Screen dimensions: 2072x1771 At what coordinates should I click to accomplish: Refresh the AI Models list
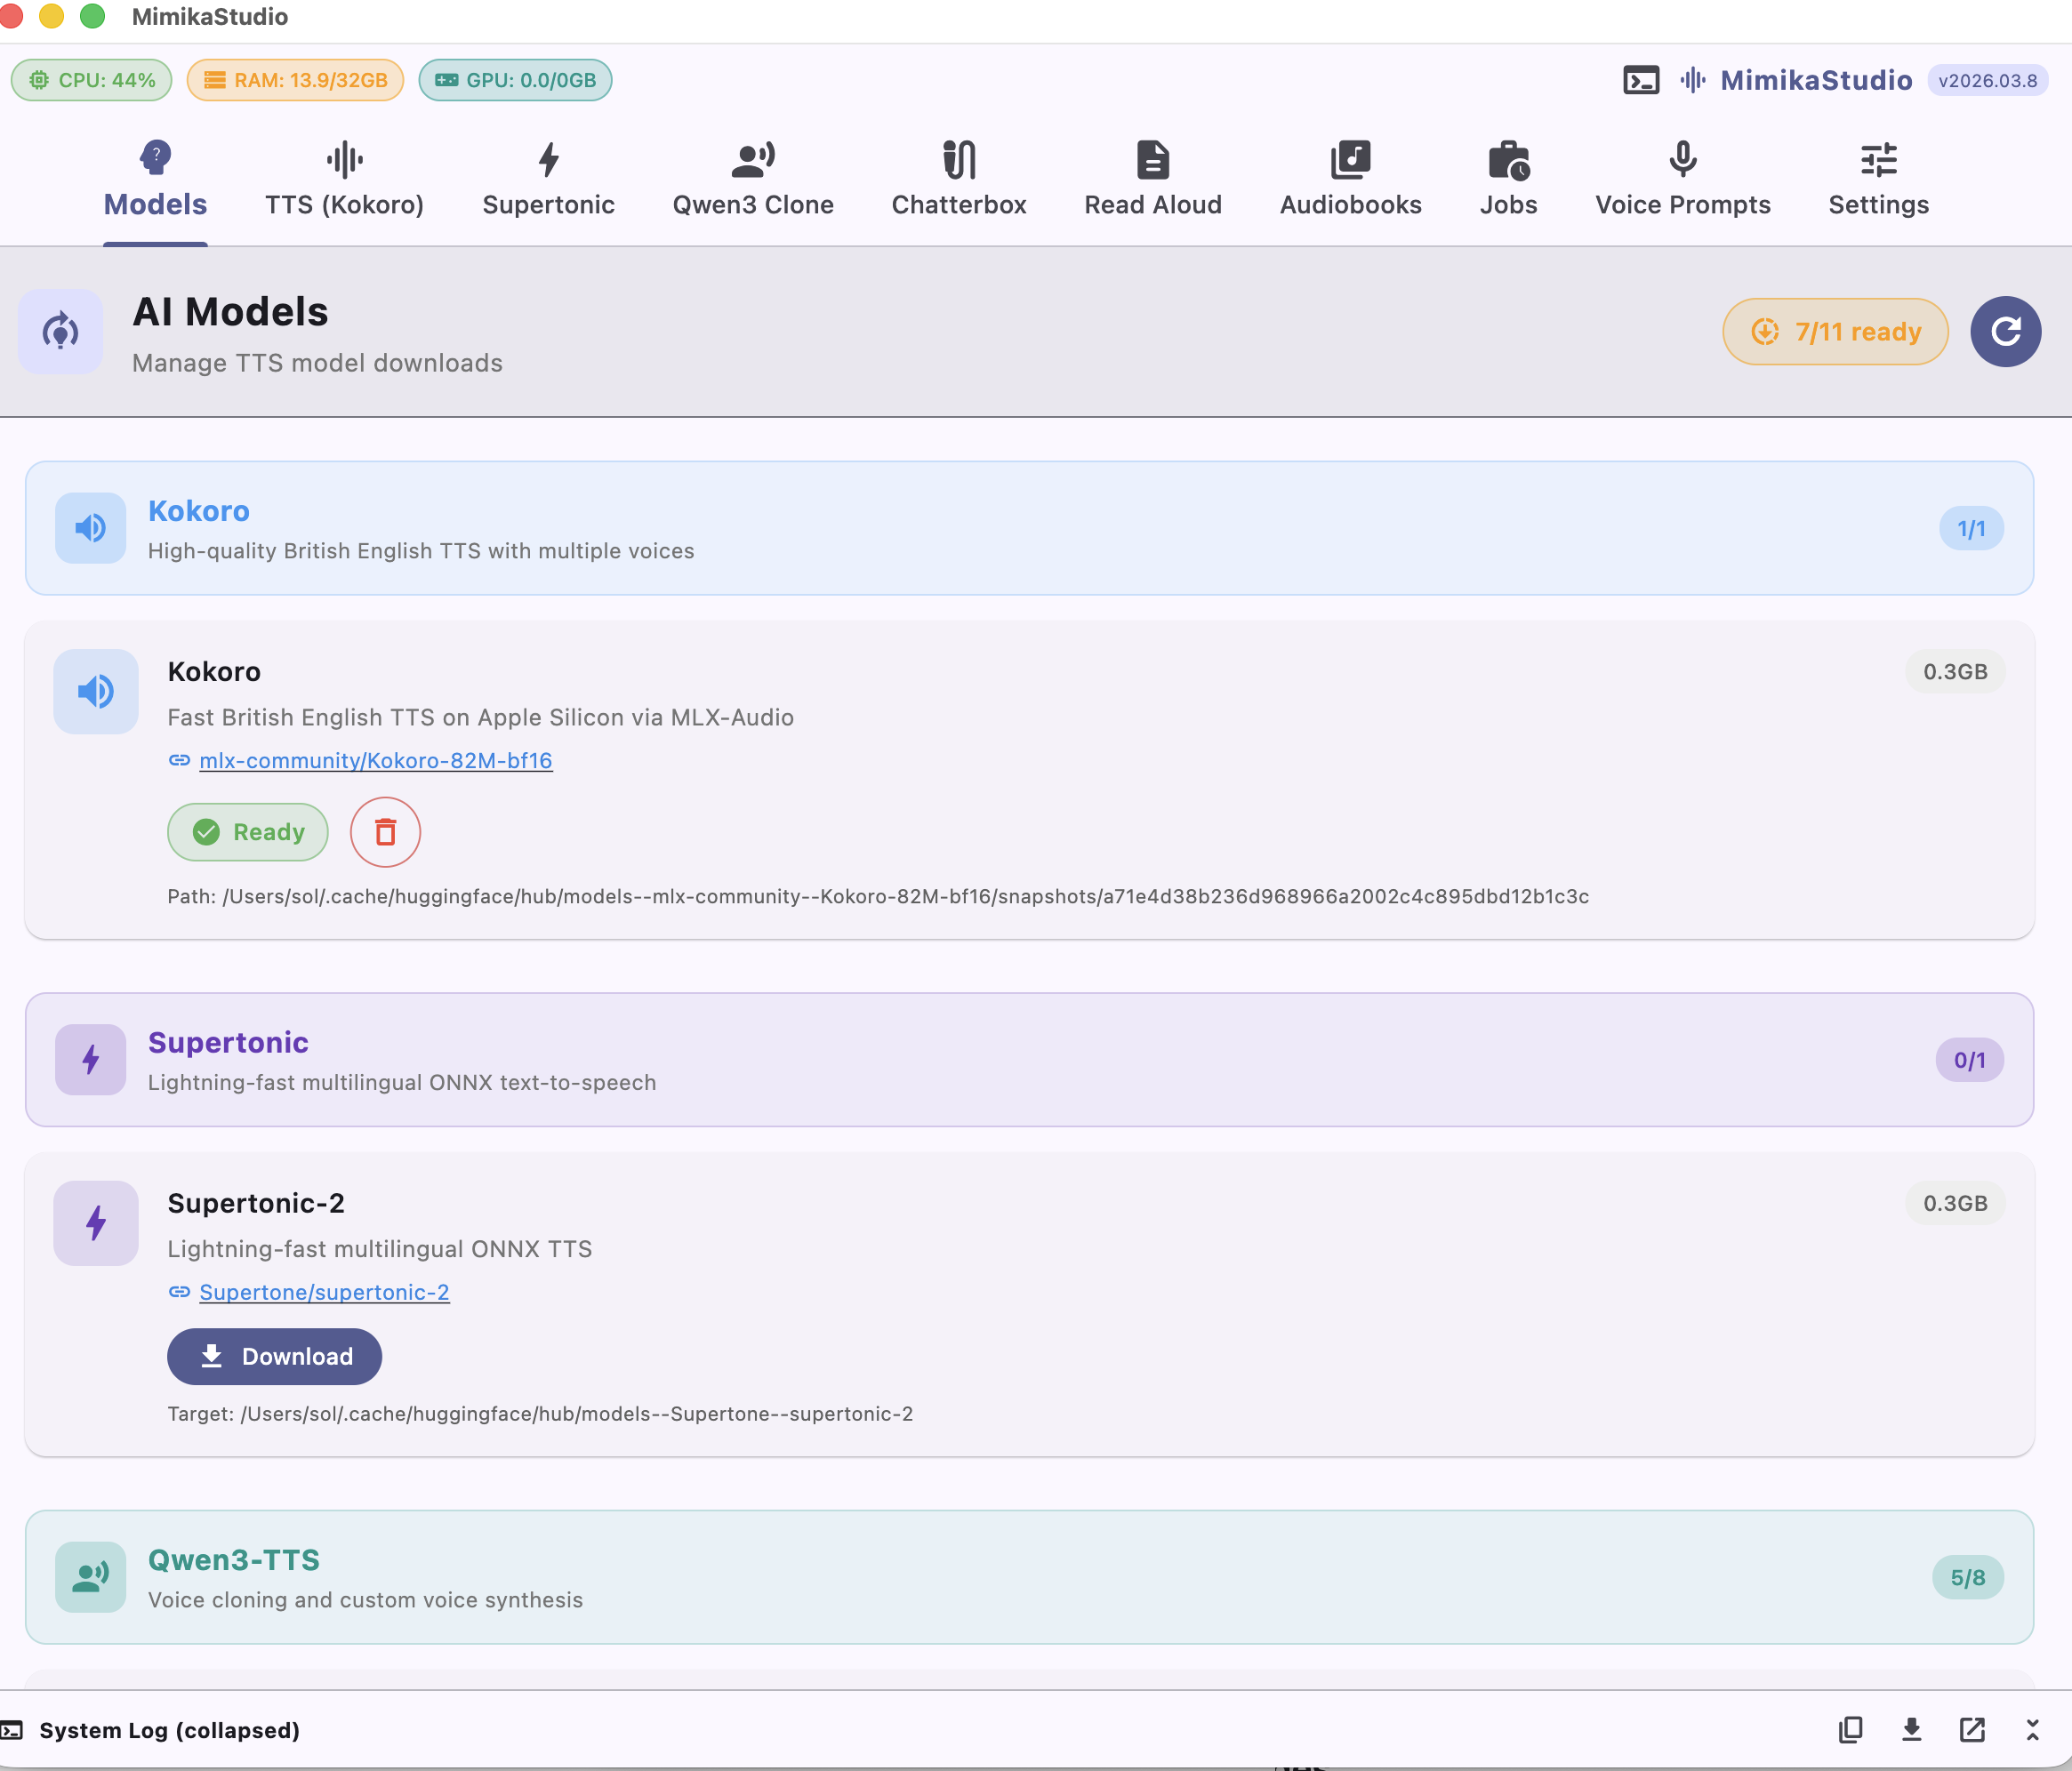(x=2004, y=331)
